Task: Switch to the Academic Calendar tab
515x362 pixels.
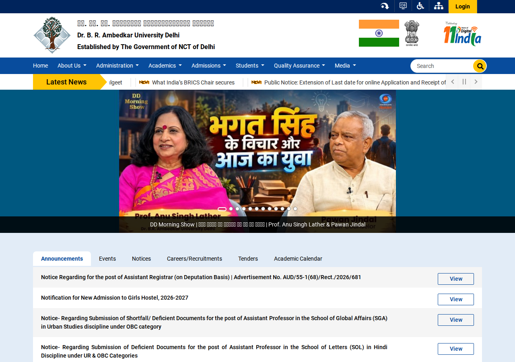Action: [x=298, y=259]
